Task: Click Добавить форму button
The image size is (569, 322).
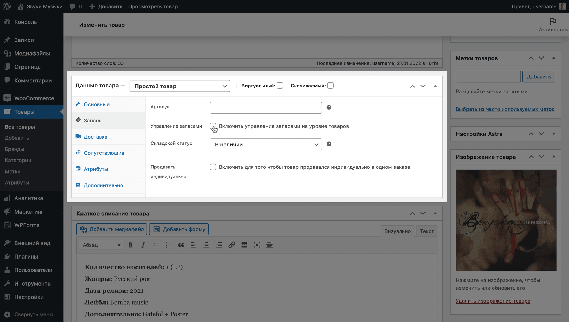Action: coord(179,229)
